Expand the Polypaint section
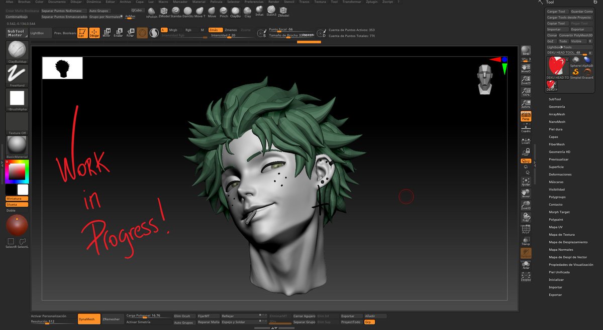This screenshot has width=603, height=330. point(556,220)
